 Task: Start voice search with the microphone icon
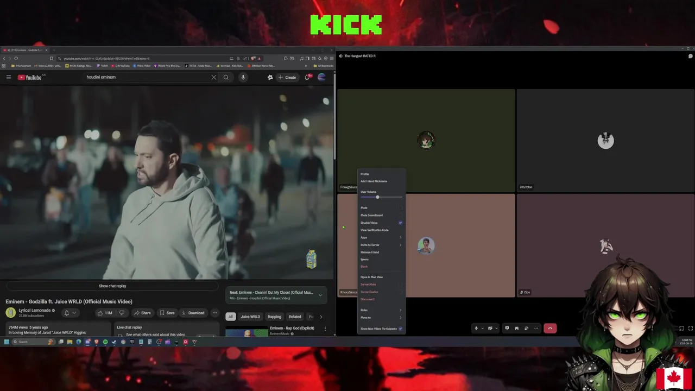tap(243, 77)
